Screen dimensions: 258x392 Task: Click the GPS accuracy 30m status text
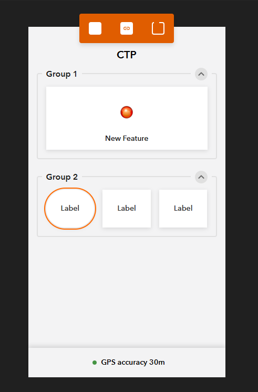point(133,362)
